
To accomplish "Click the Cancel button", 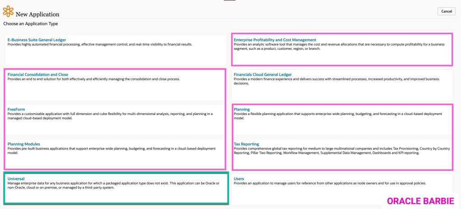I will [446, 11].
